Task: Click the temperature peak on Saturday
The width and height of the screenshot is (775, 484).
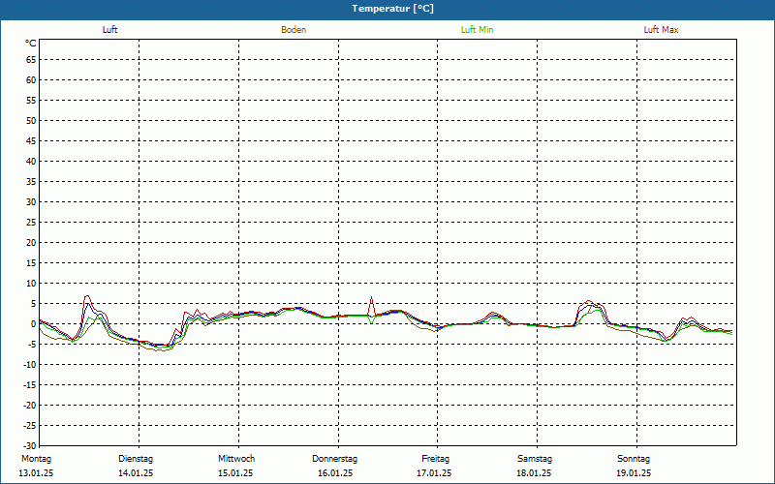Action: click(588, 300)
